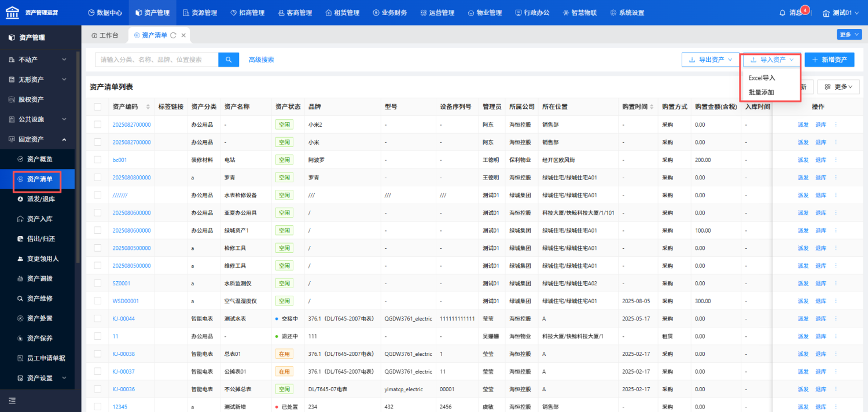Open 资产保养 in the sidebar

coord(38,338)
